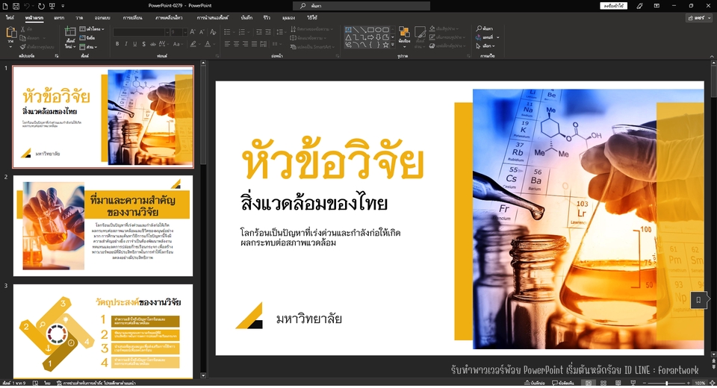This screenshot has width=717, height=388.
Task: Click the Paste clipboard icon
Action: click(11, 34)
